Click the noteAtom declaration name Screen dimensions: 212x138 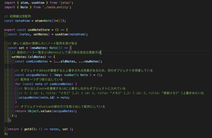22,21
